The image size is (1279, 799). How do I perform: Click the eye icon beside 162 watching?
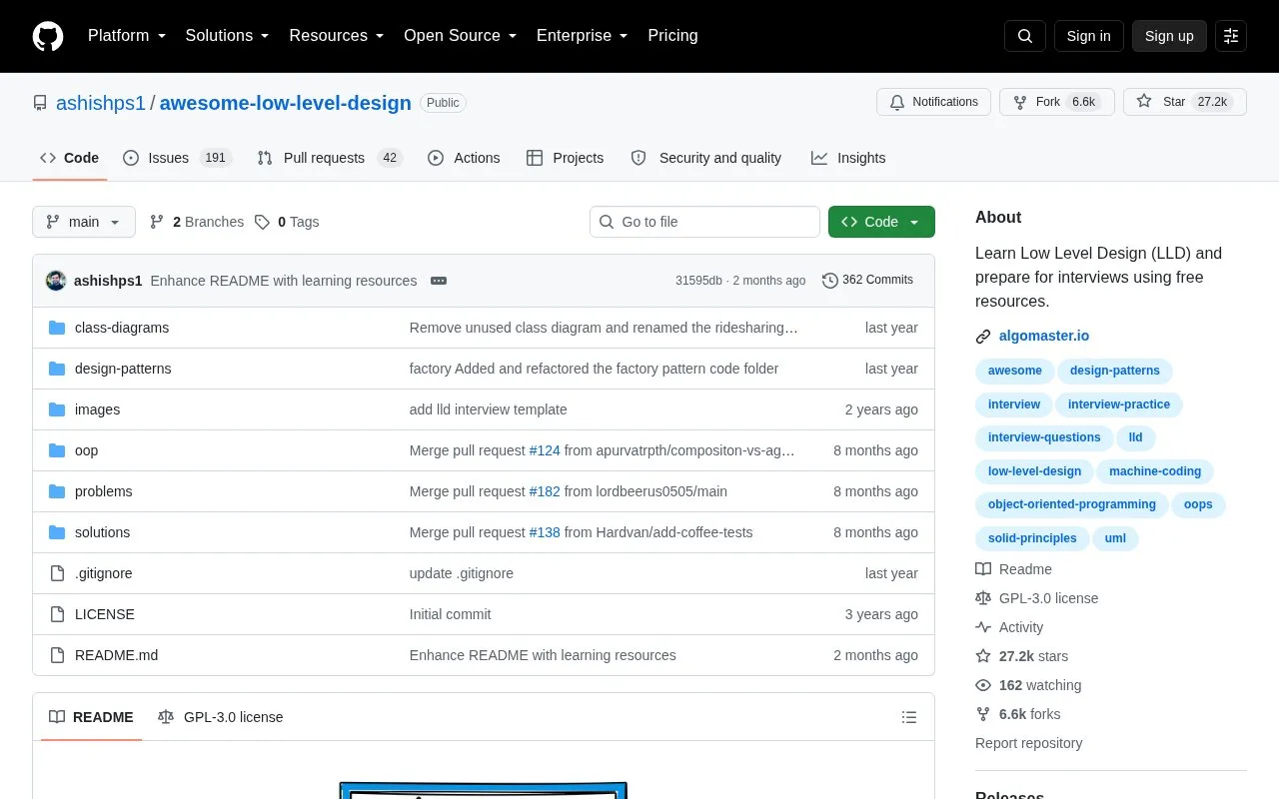[x=983, y=685]
